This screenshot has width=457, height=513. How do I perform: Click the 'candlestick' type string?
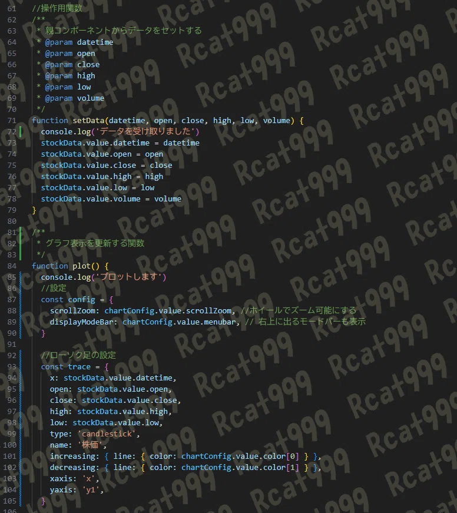point(107,434)
